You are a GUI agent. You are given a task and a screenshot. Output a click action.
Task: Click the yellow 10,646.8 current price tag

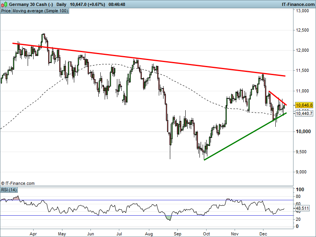(x=304, y=105)
